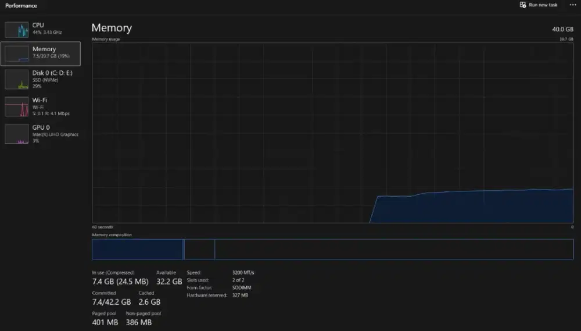Click the Available 32.2 GB value
The height and width of the screenshot is (331, 581).
click(170, 282)
